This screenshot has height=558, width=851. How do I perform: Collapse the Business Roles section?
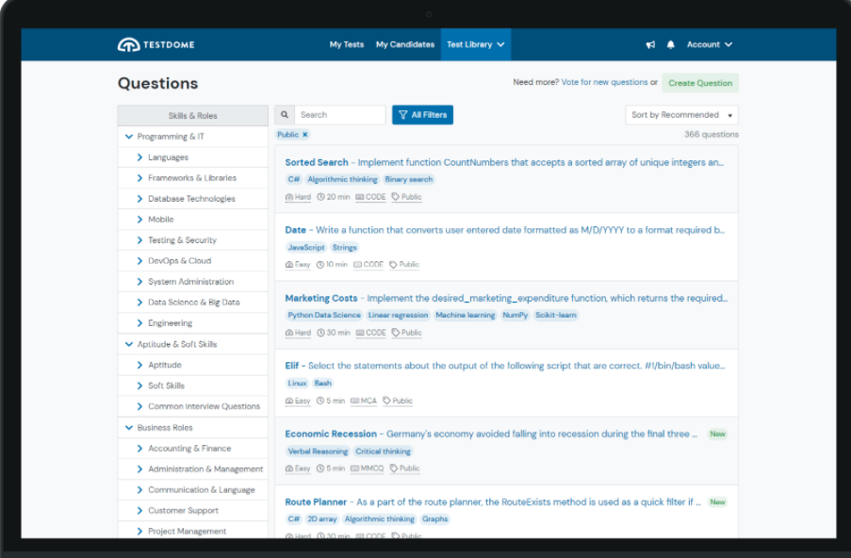(128, 428)
